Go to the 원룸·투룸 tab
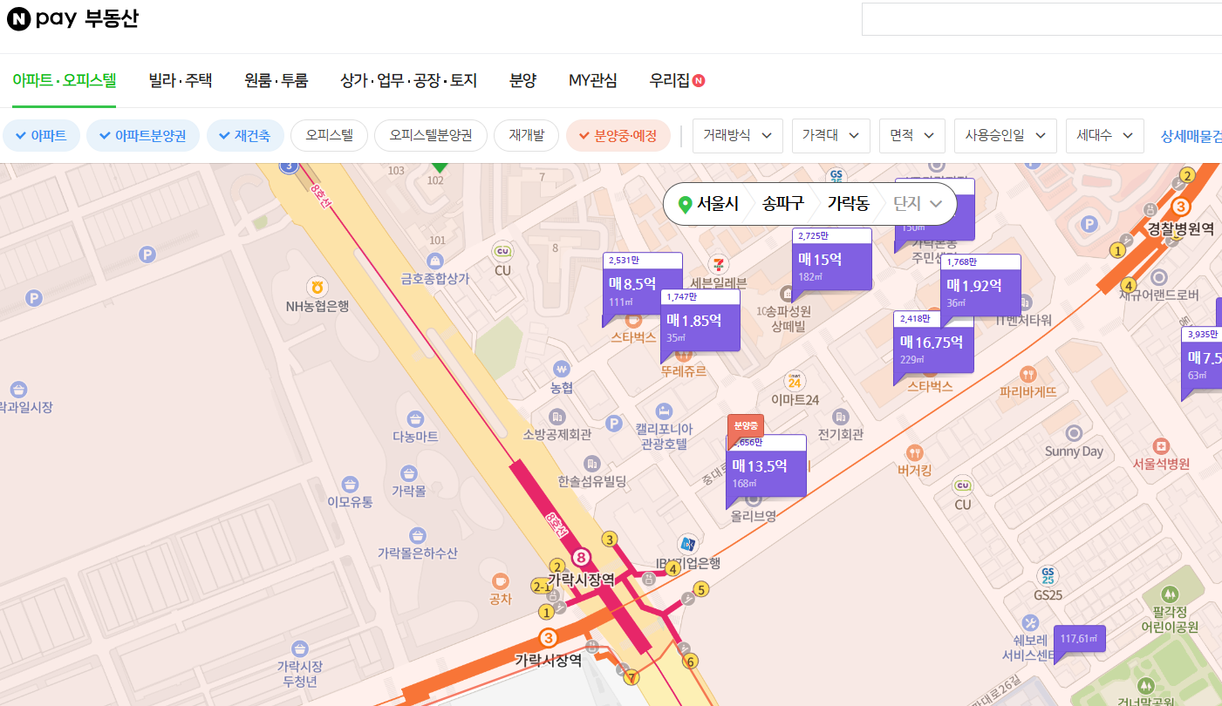This screenshot has height=706, width=1222. [276, 80]
